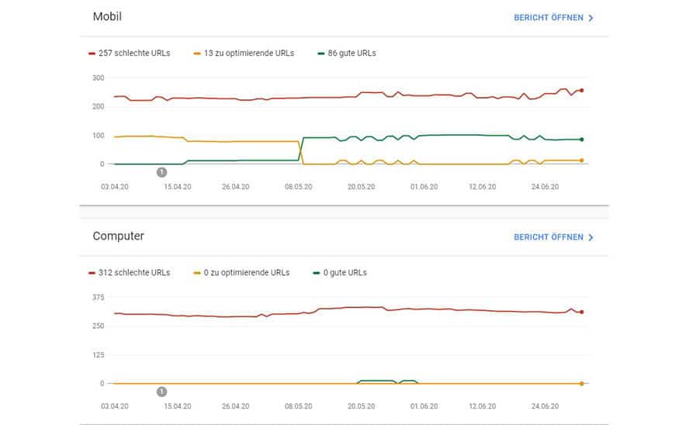This screenshot has width=689, height=425.
Task: Click the orange endpoint dot on Computer chart
Action: pos(582,384)
